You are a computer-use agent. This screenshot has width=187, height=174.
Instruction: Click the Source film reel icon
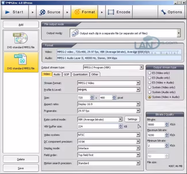point(42,12)
